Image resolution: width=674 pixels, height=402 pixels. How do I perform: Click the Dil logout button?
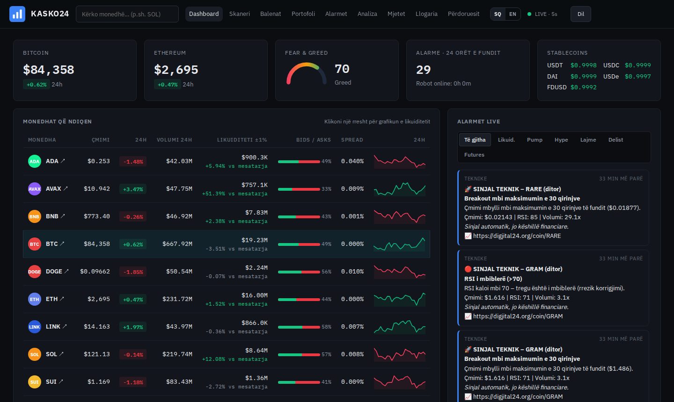(581, 14)
